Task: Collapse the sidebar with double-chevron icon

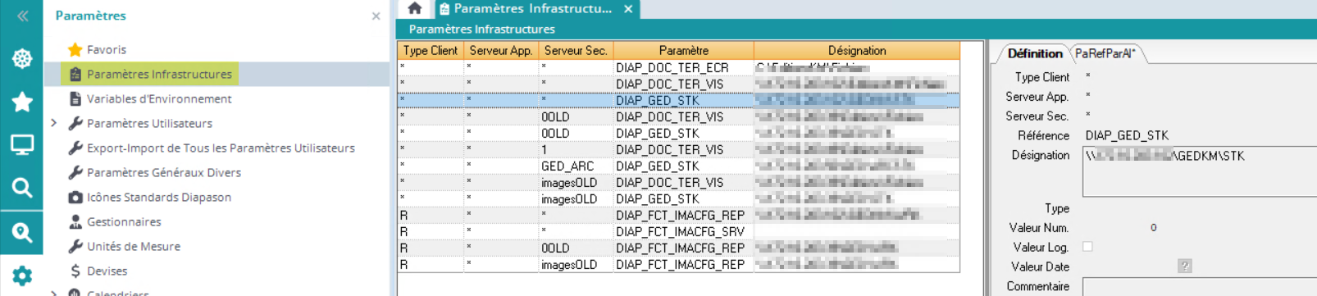Action: pyautogui.click(x=22, y=16)
